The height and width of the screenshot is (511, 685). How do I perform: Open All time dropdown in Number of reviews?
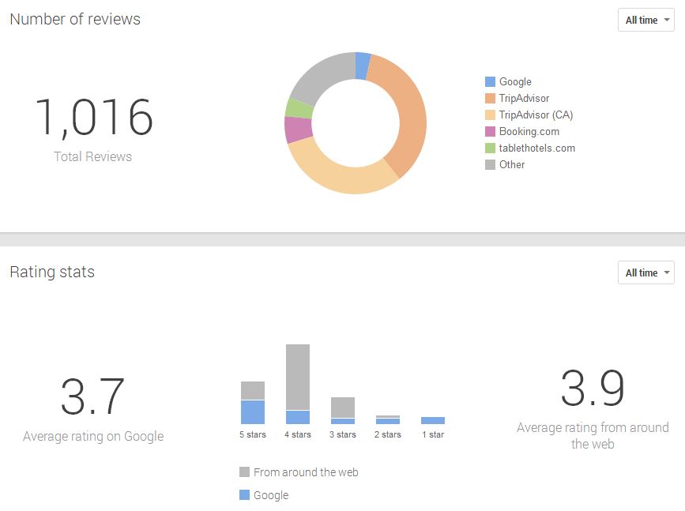[x=645, y=21]
